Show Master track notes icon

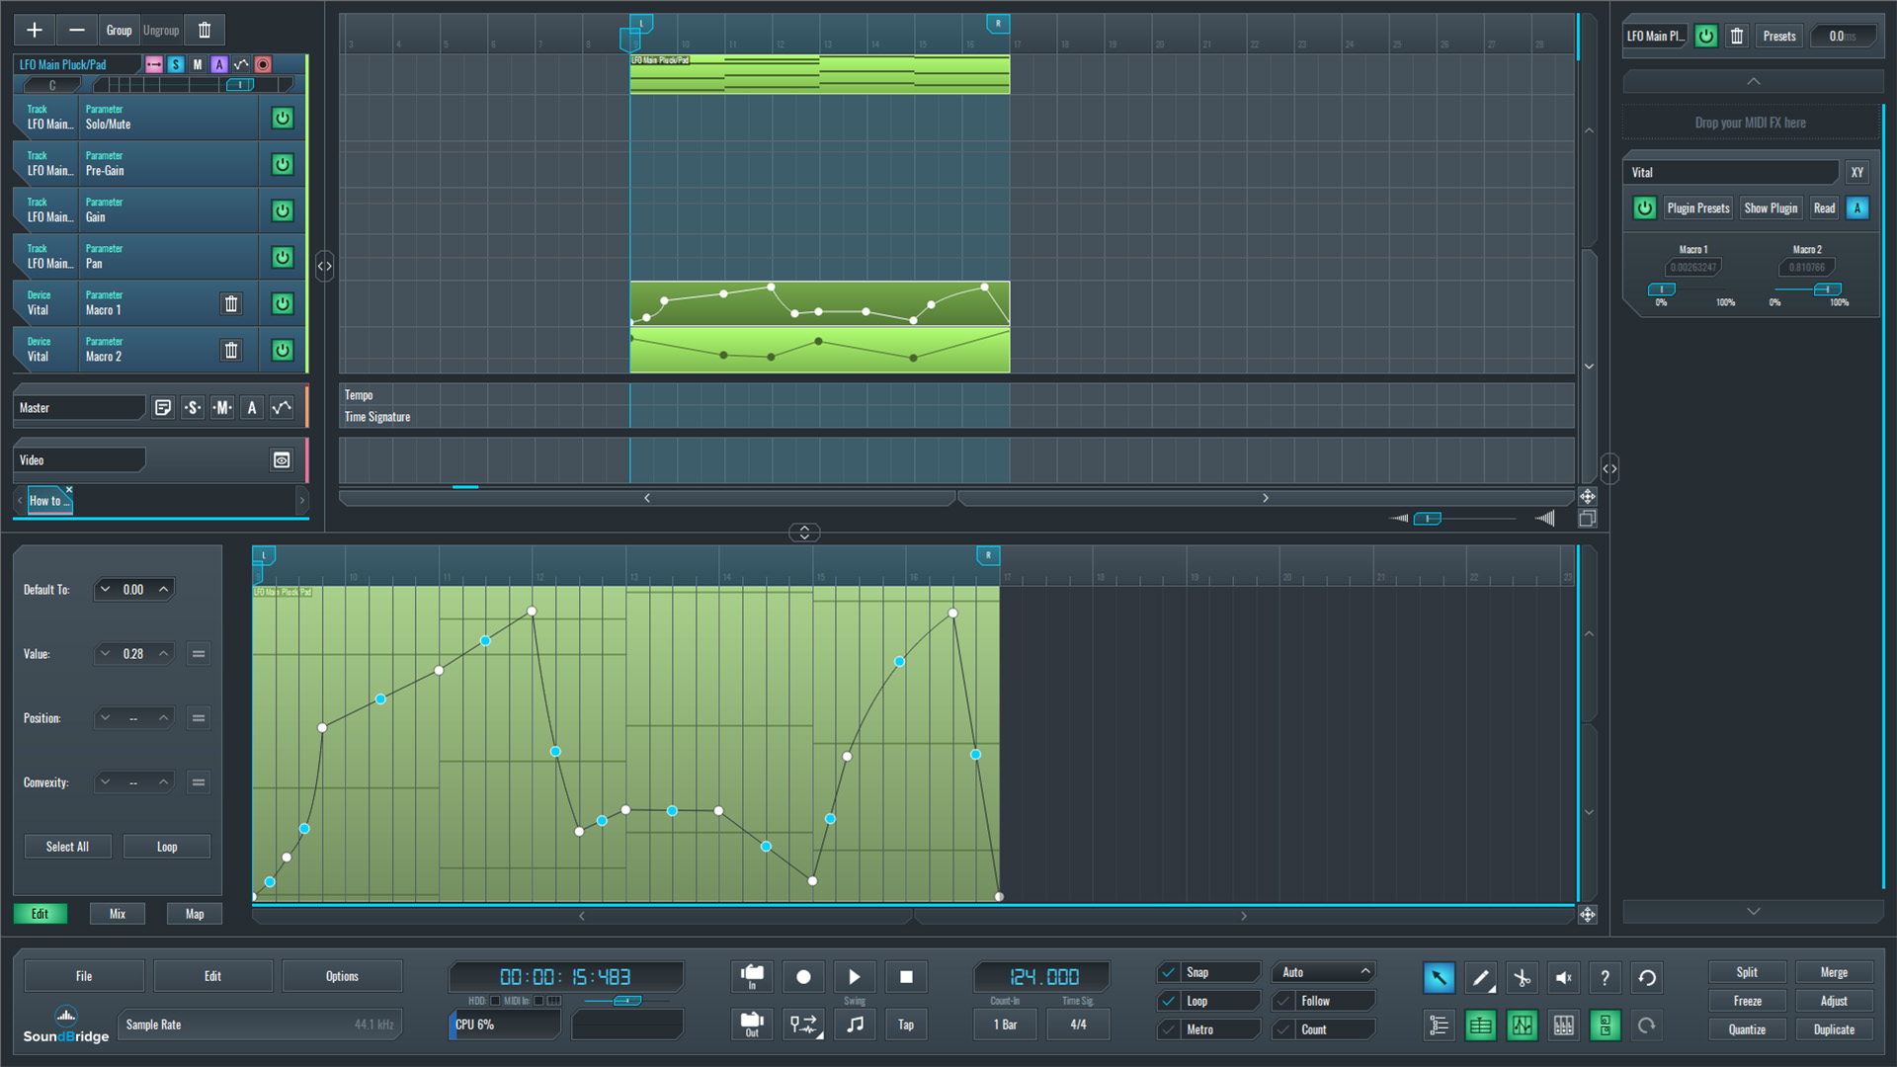click(163, 407)
